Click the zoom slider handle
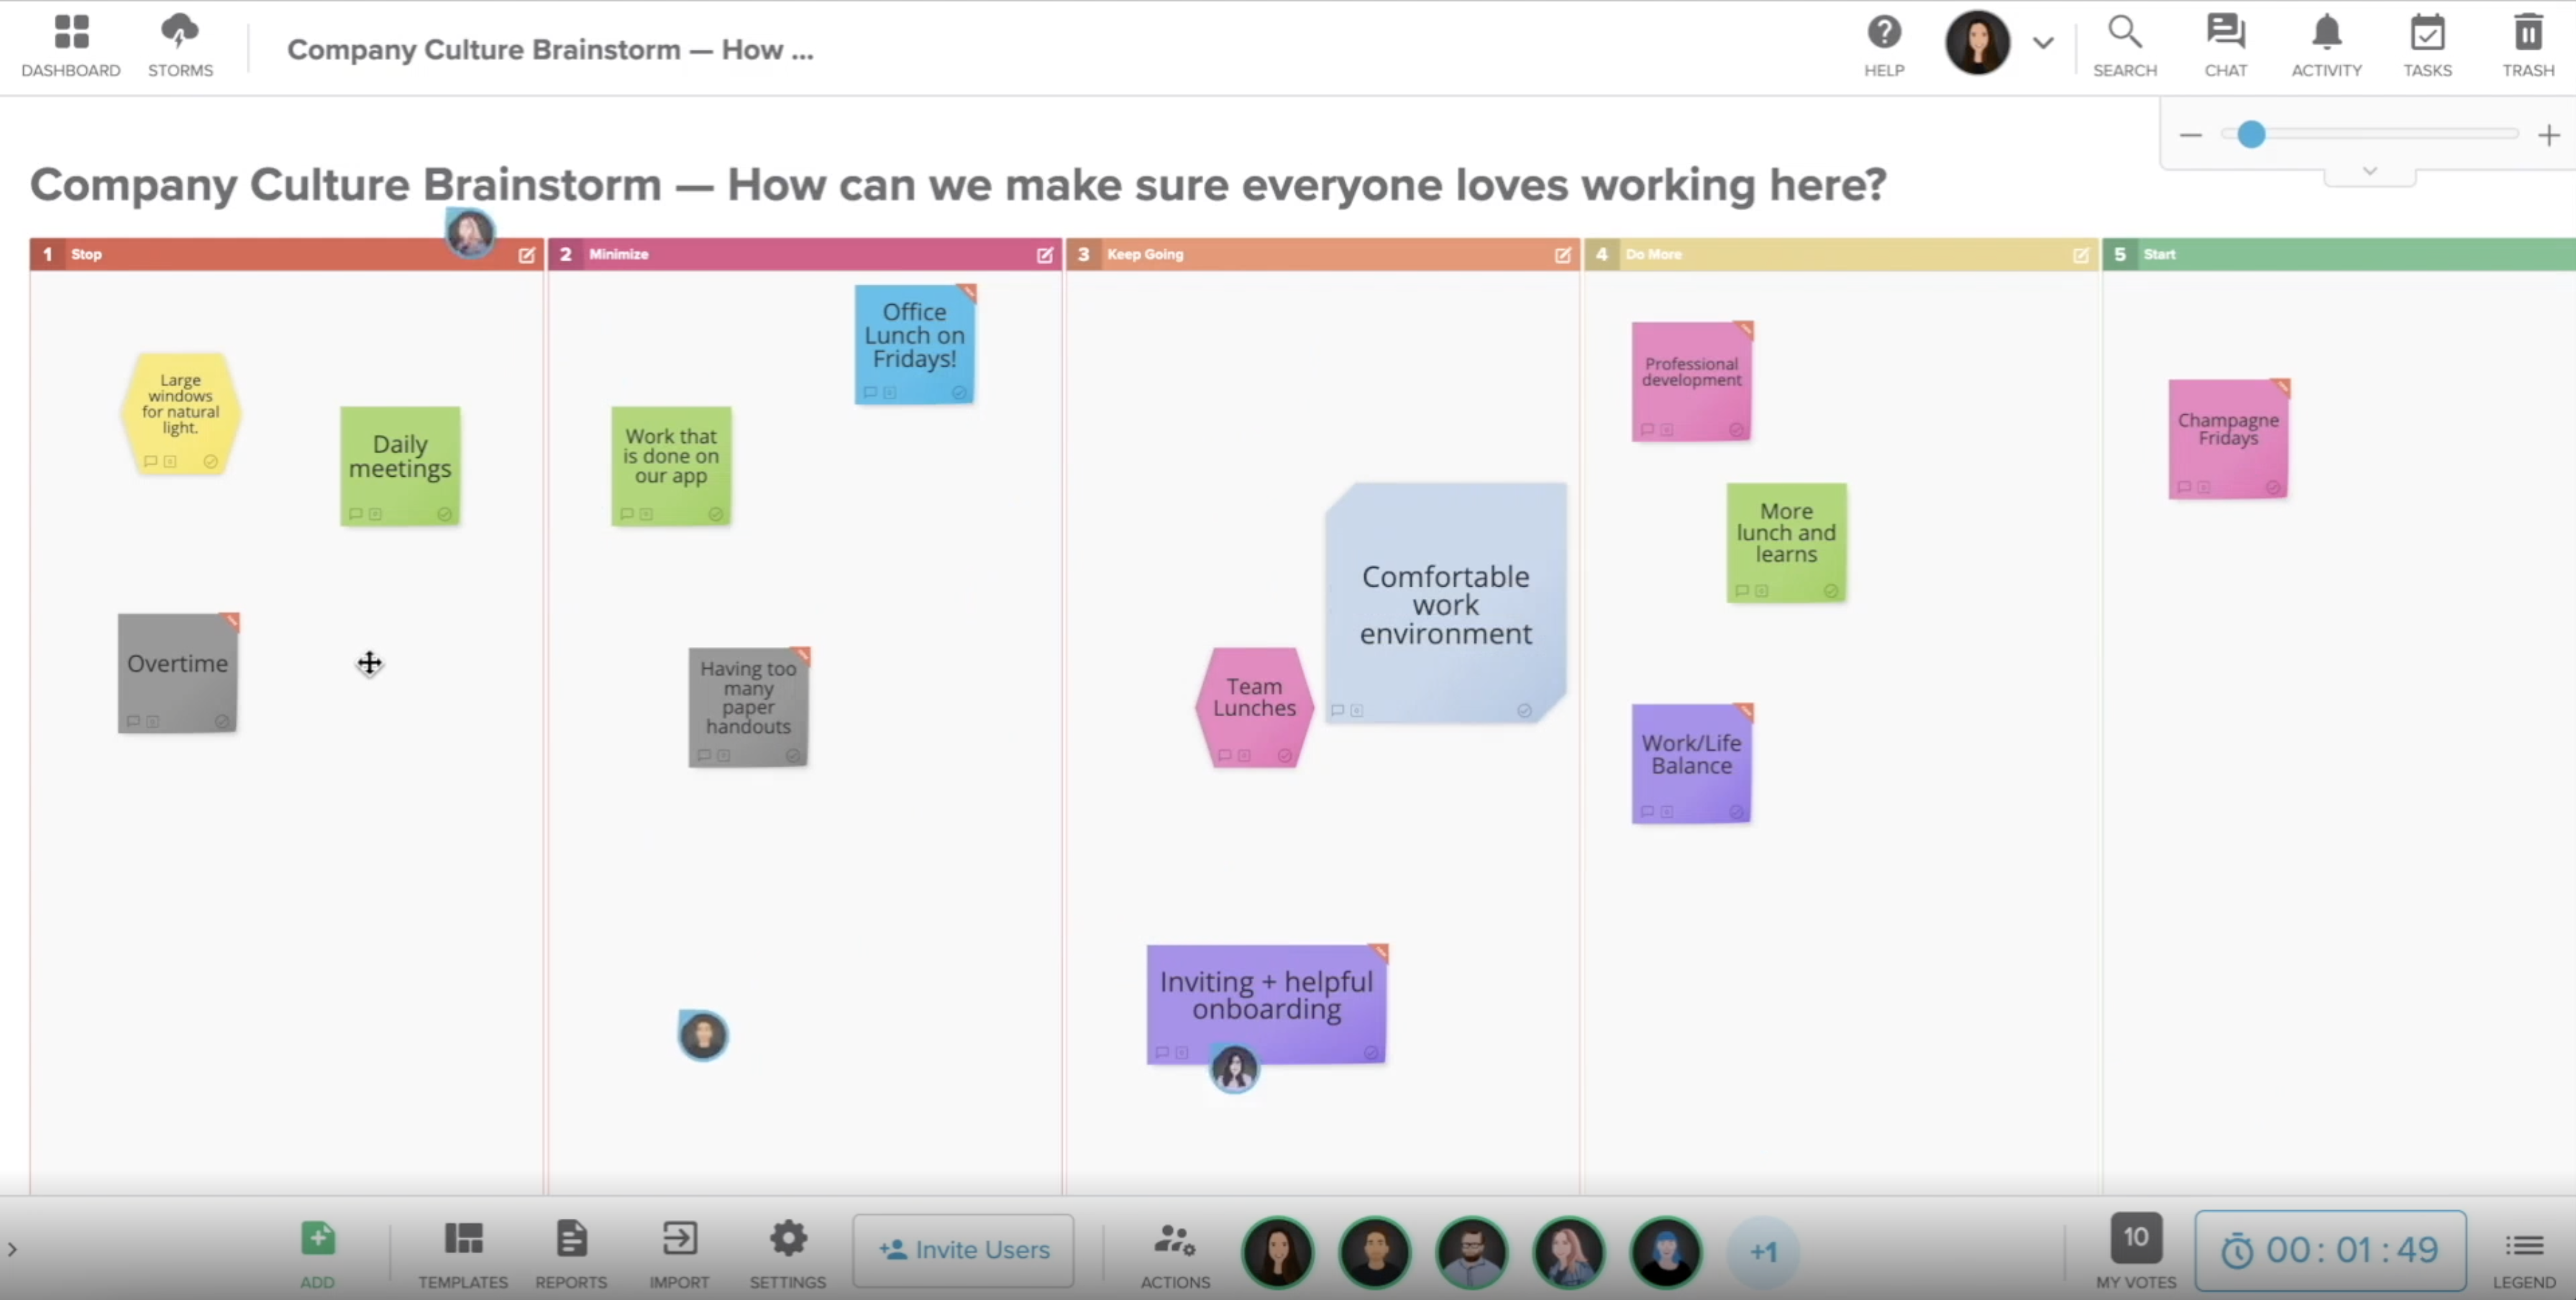 point(2250,134)
